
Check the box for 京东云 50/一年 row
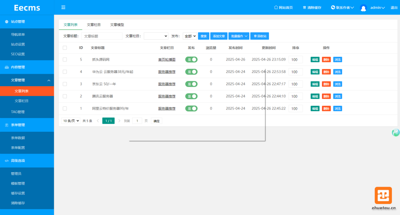click(65, 84)
